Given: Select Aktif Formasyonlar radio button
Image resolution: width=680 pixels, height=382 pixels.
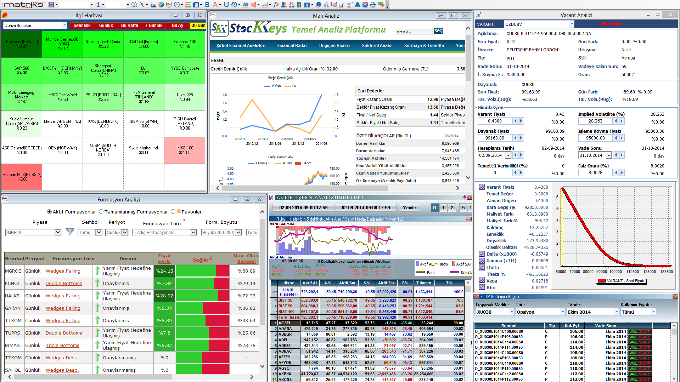Looking at the screenshot, I should coord(50,212).
